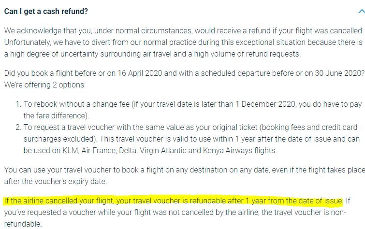Click "Delta" in the airline list
The width and height of the screenshot is (365, 229).
click(x=128, y=151)
